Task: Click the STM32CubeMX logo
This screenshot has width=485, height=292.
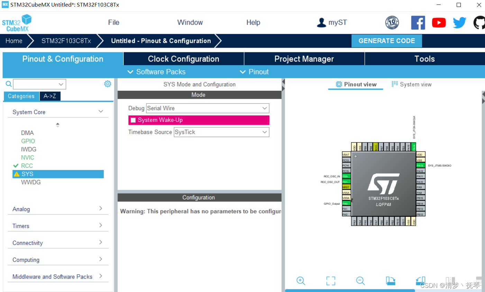Action: (x=17, y=23)
